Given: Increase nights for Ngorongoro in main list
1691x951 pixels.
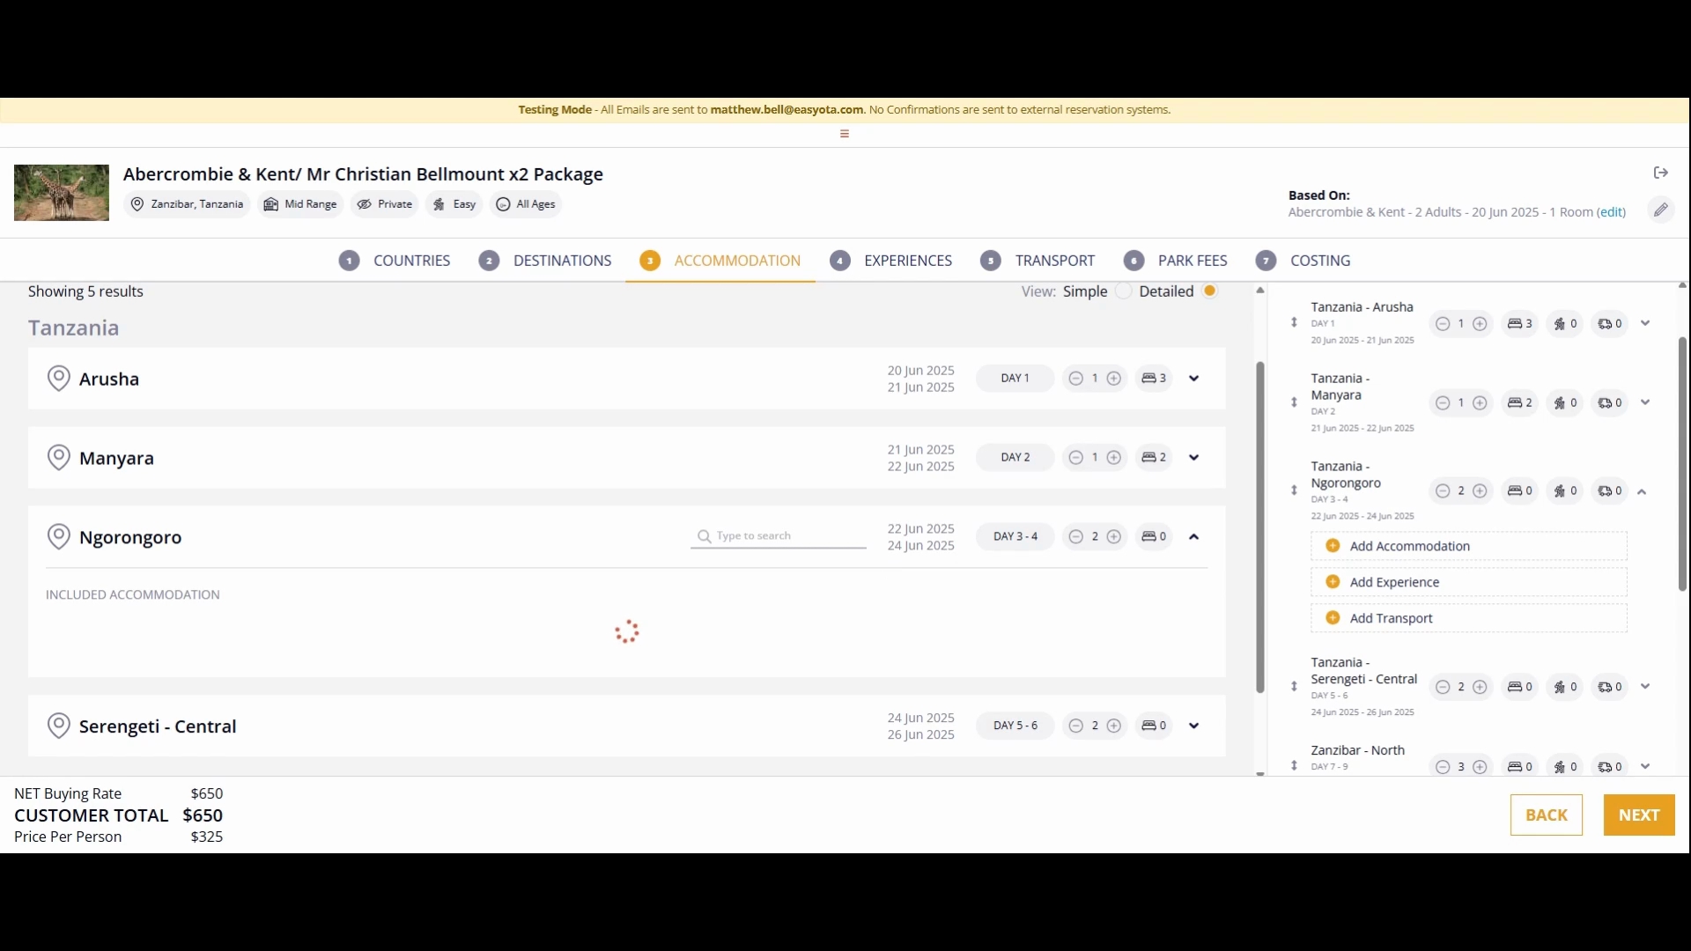Looking at the screenshot, I should (1114, 537).
